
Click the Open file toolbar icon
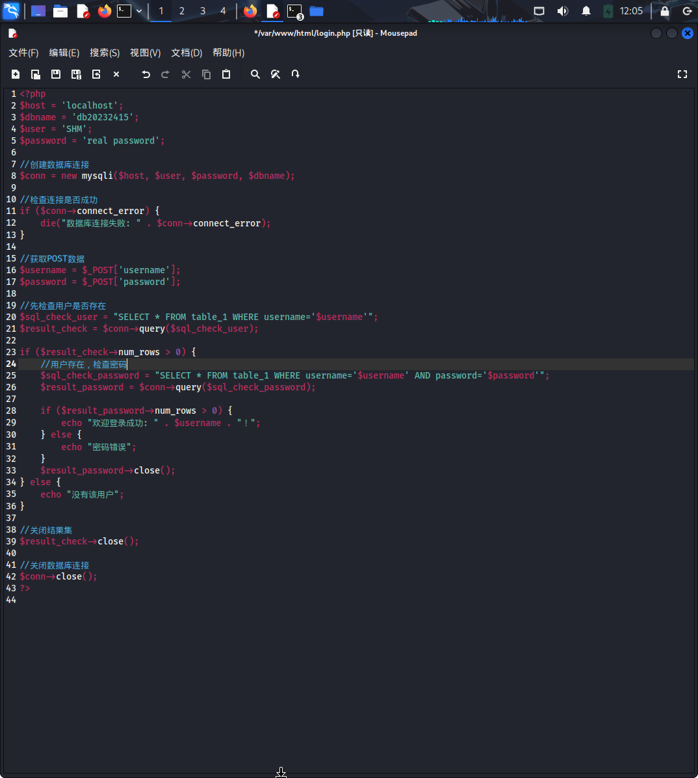[x=36, y=74]
